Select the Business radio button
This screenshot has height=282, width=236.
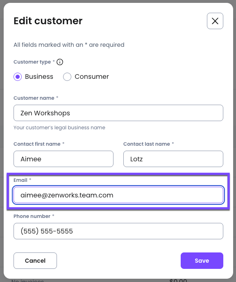pos(18,77)
